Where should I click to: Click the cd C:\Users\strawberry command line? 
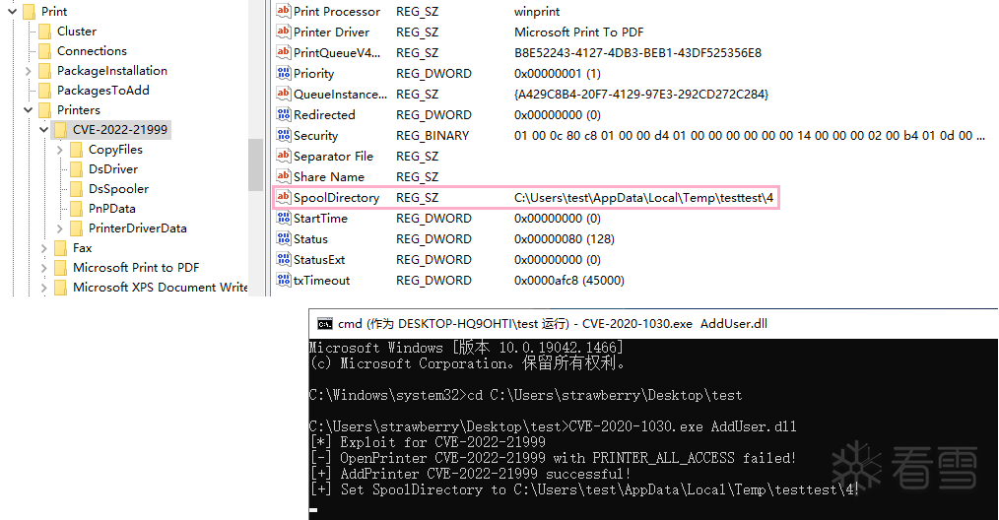point(526,396)
